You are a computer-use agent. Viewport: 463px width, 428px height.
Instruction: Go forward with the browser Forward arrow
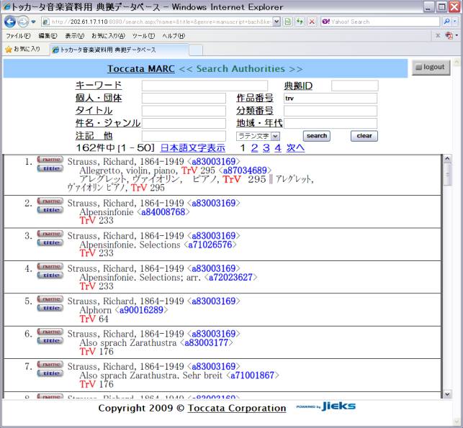tap(23, 22)
